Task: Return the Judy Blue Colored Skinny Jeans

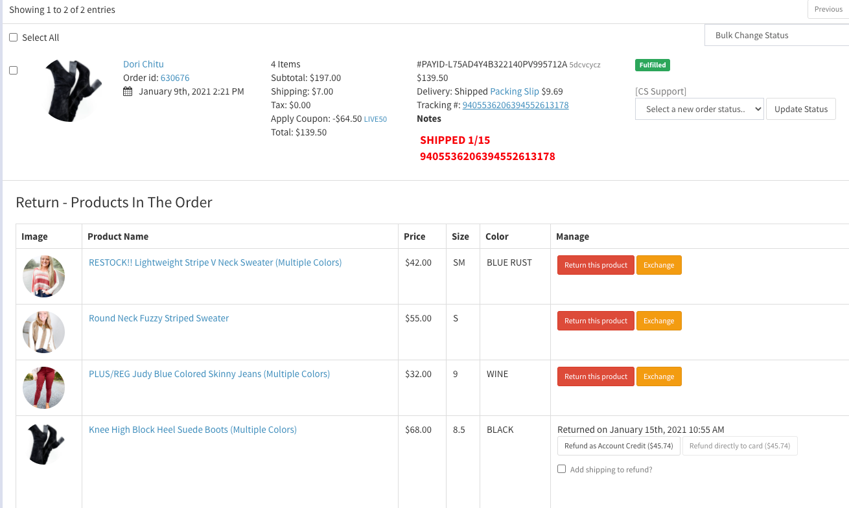Action: [596, 376]
